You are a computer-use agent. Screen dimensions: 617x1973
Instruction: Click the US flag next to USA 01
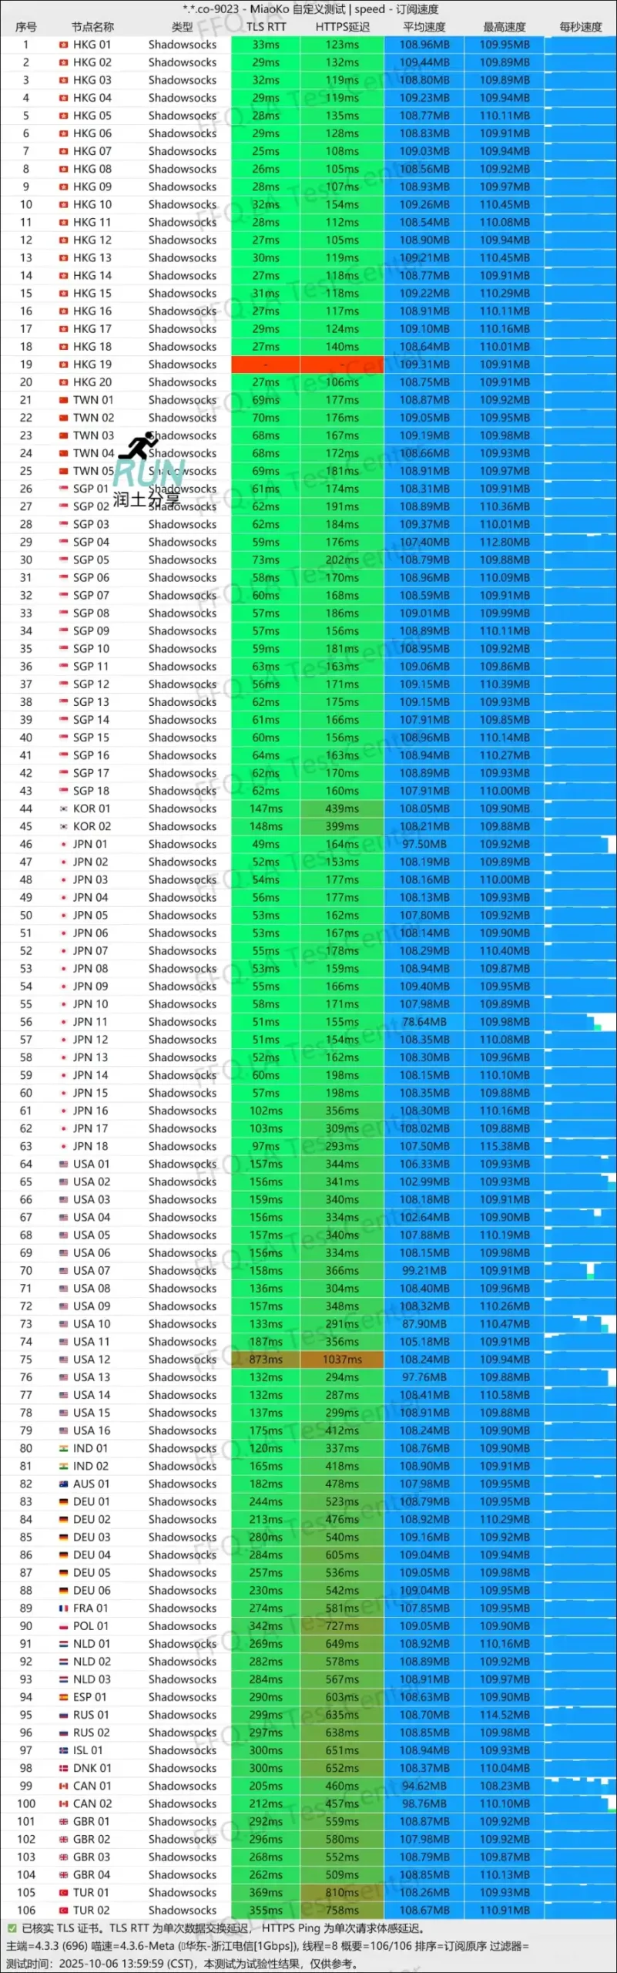click(63, 1164)
